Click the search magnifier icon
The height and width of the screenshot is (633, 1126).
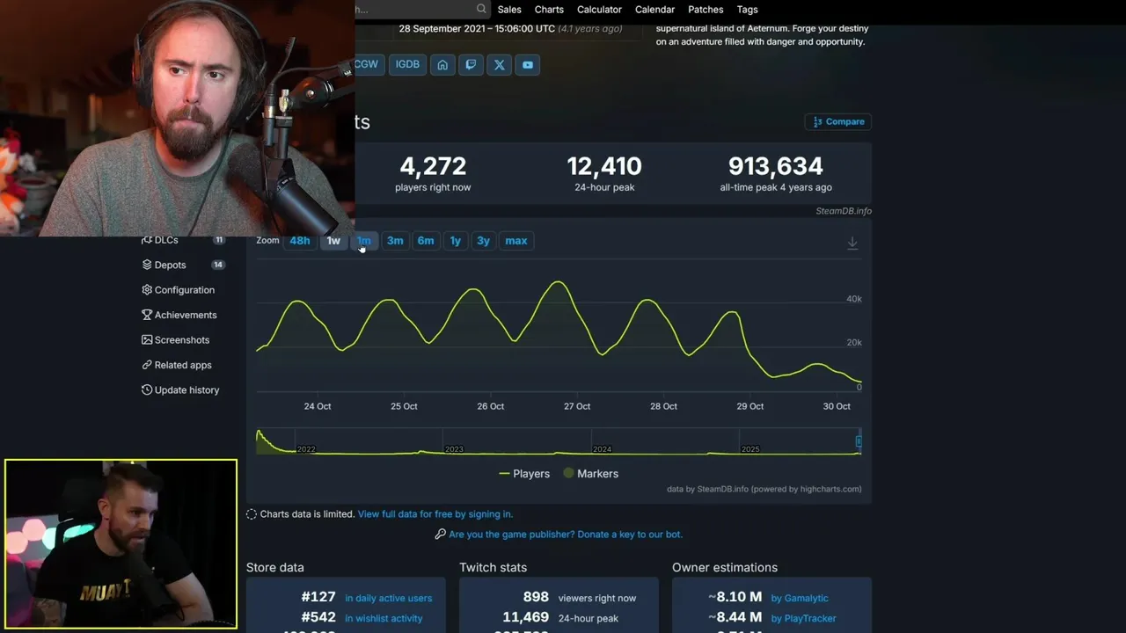(481, 9)
